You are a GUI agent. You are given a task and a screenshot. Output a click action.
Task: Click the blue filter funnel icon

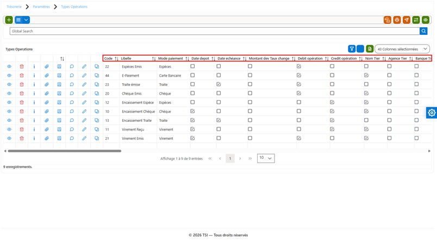pyautogui.click(x=352, y=49)
